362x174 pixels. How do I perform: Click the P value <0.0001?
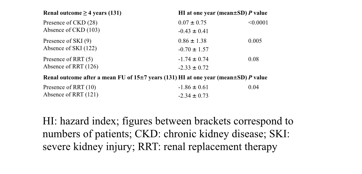tap(258, 23)
